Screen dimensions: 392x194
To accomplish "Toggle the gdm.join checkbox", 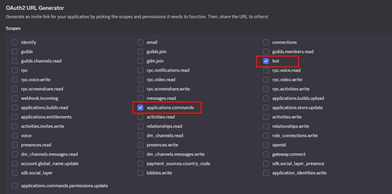I will coord(140,61).
